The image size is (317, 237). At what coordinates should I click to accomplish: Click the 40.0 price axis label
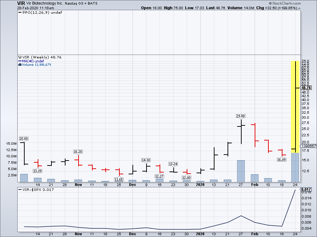point(305,100)
